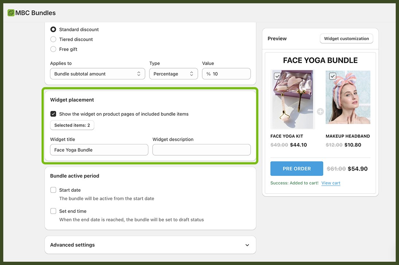399x265 pixels.
Task: Click the empty Widget description field
Action: point(201,149)
